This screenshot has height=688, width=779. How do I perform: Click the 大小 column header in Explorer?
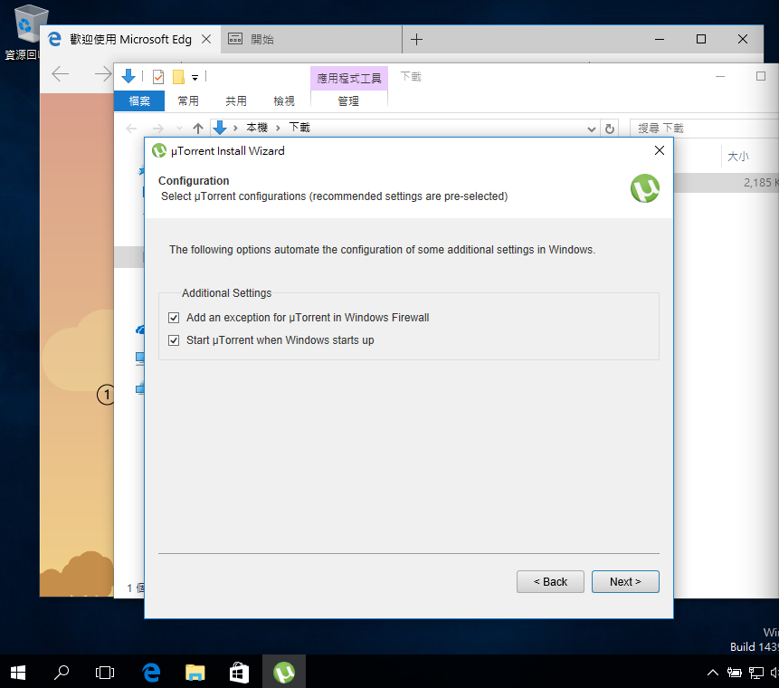(x=737, y=157)
